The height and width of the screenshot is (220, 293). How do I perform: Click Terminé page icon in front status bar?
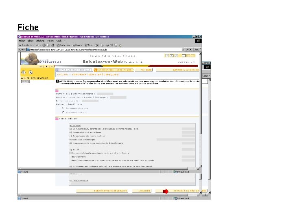pyautogui.click(x=19, y=172)
